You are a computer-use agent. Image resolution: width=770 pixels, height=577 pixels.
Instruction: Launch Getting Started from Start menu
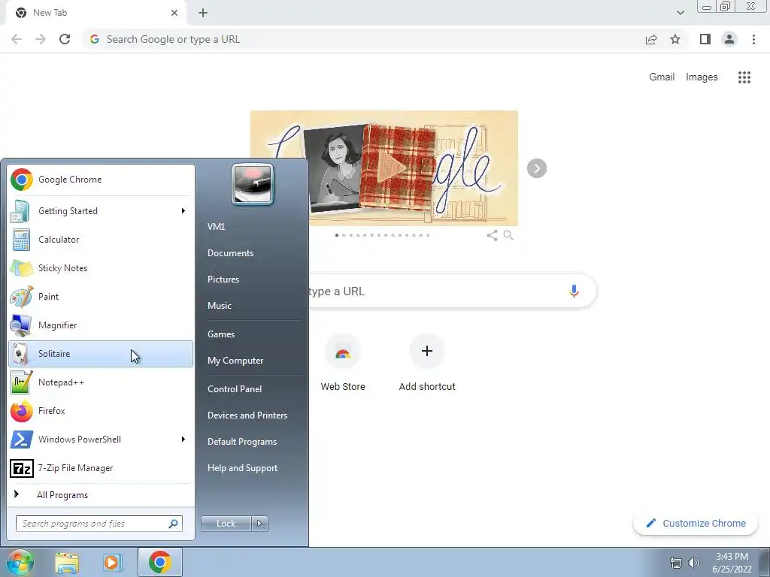pyautogui.click(x=101, y=211)
